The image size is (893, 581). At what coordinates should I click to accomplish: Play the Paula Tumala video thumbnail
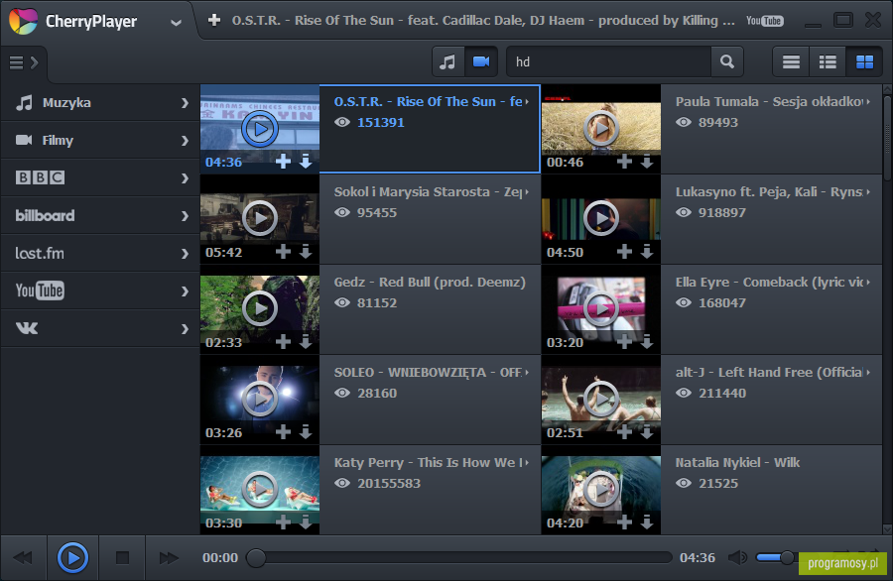pos(601,129)
